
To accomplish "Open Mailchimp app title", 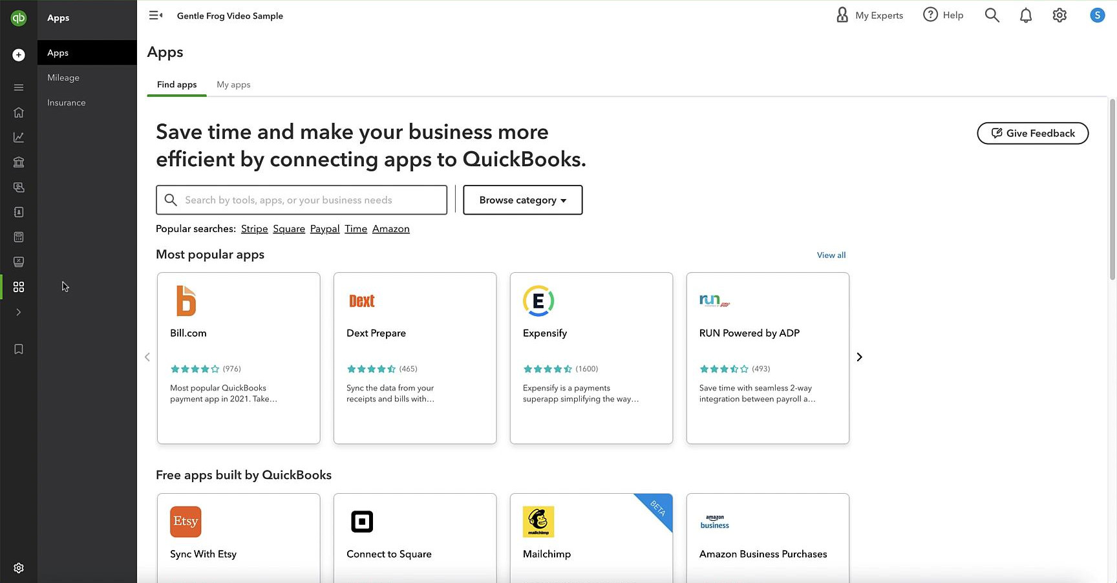I will coord(547,554).
